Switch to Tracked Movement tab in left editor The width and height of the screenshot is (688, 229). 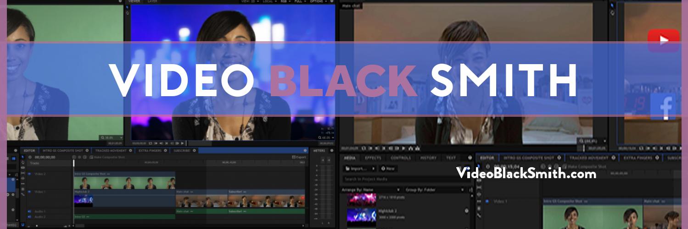(x=111, y=150)
